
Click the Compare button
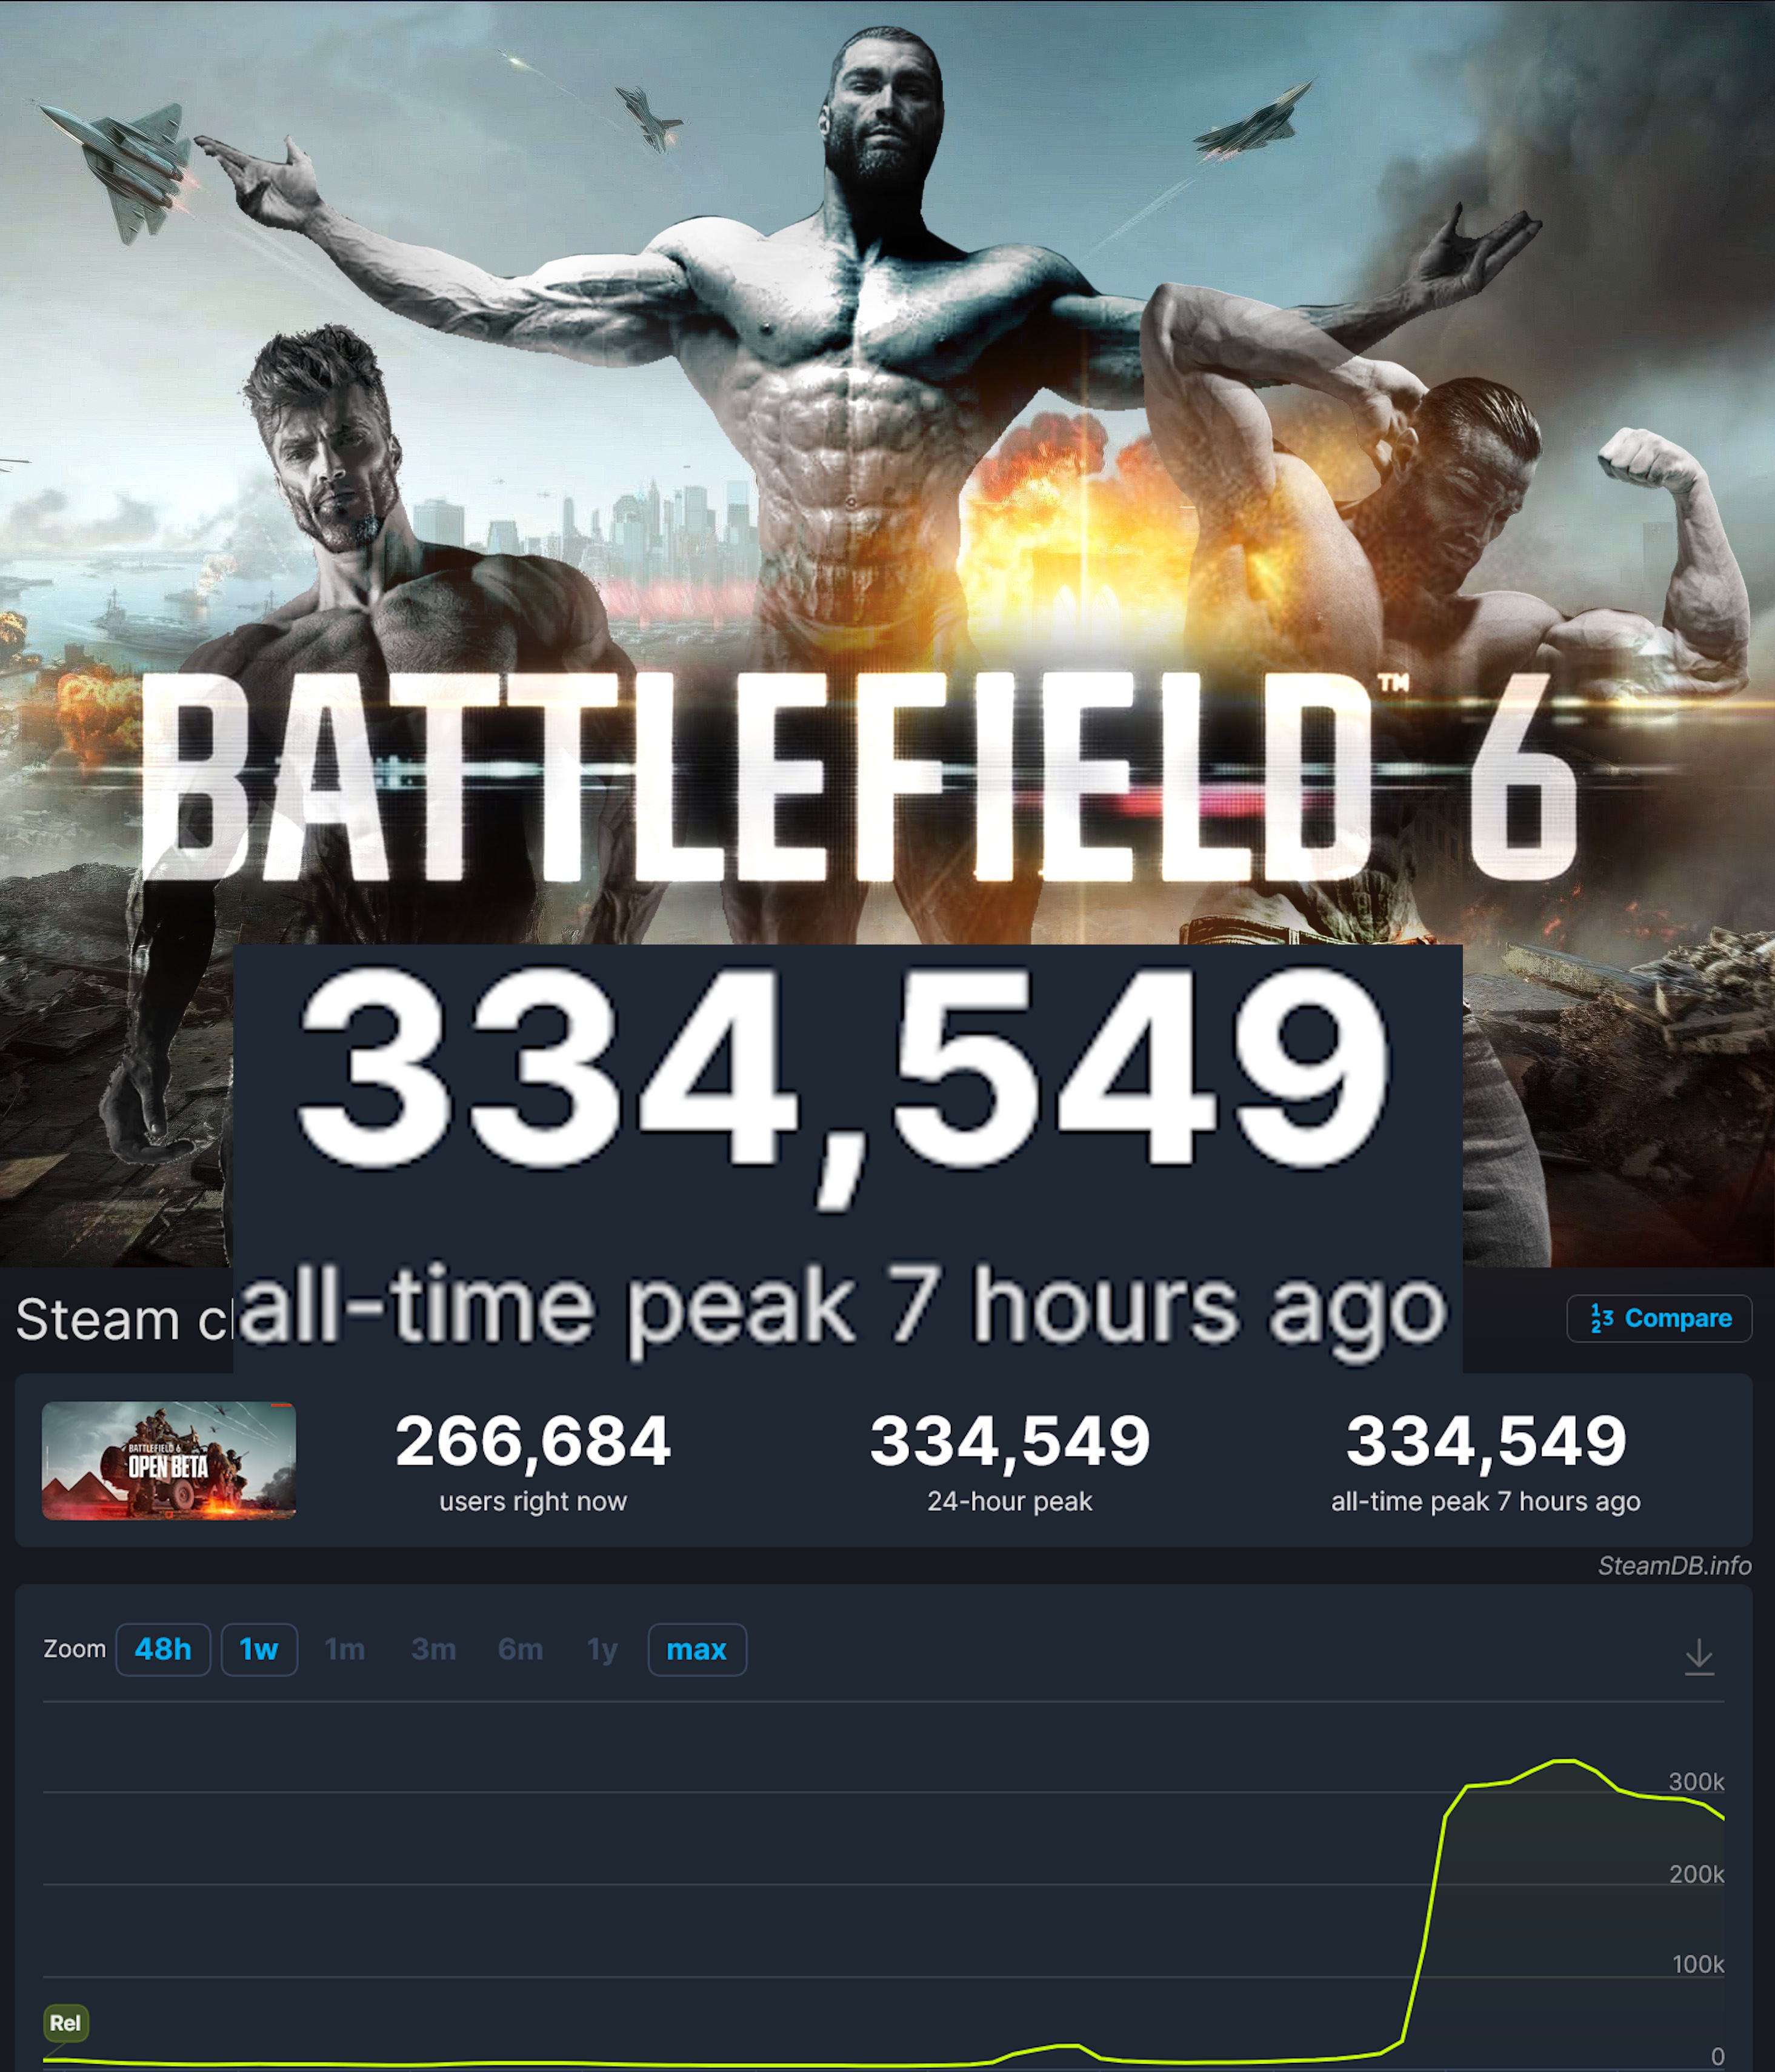click(1658, 1318)
